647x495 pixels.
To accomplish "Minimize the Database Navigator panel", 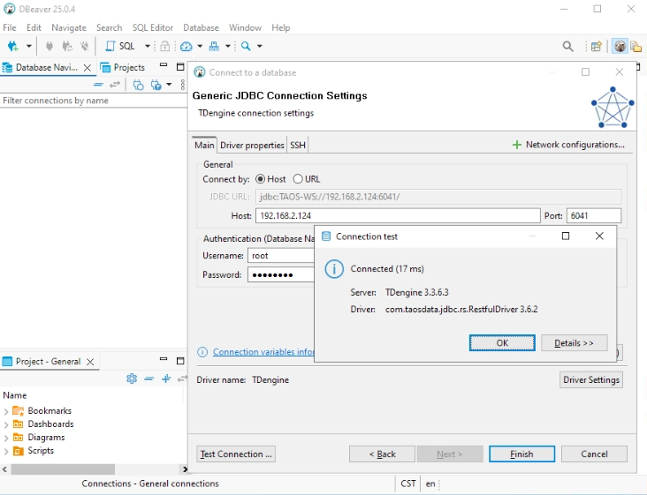I will (x=164, y=65).
